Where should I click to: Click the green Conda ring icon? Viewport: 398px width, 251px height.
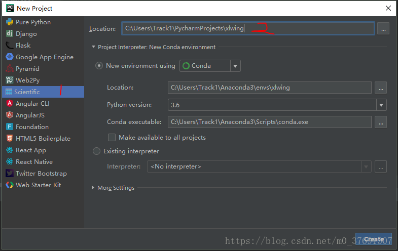[x=186, y=66]
